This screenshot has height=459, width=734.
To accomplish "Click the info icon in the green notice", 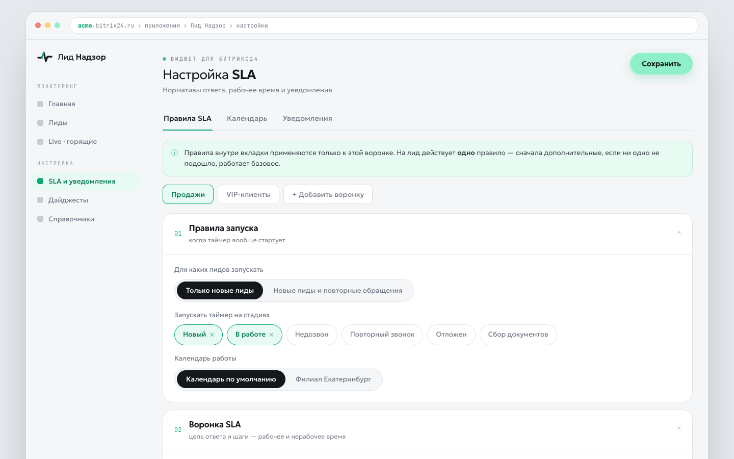I will (175, 153).
